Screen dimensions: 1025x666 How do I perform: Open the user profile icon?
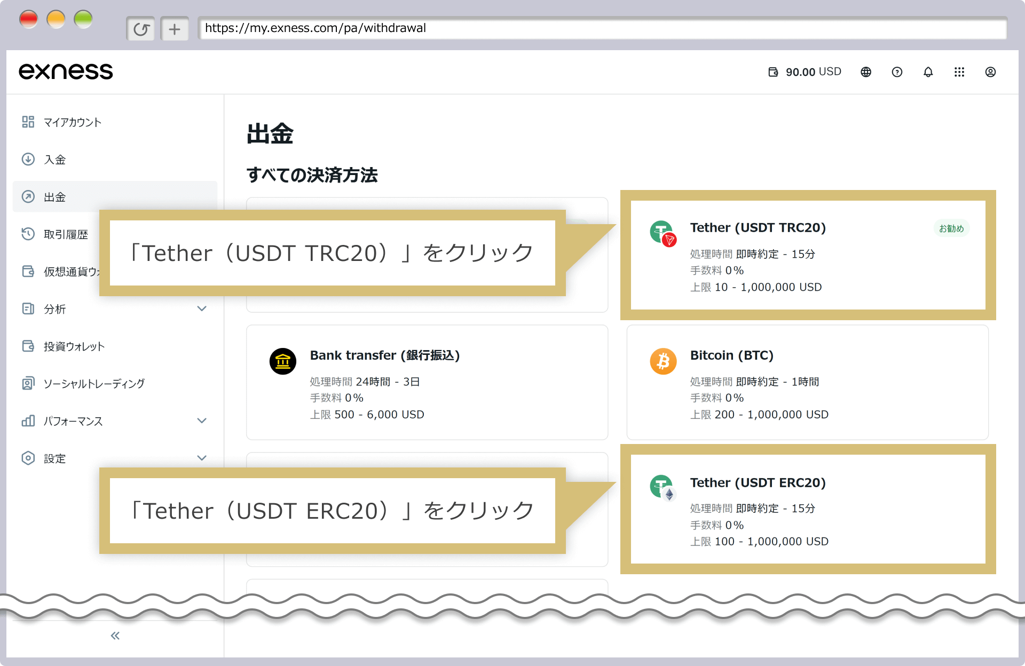990,72
